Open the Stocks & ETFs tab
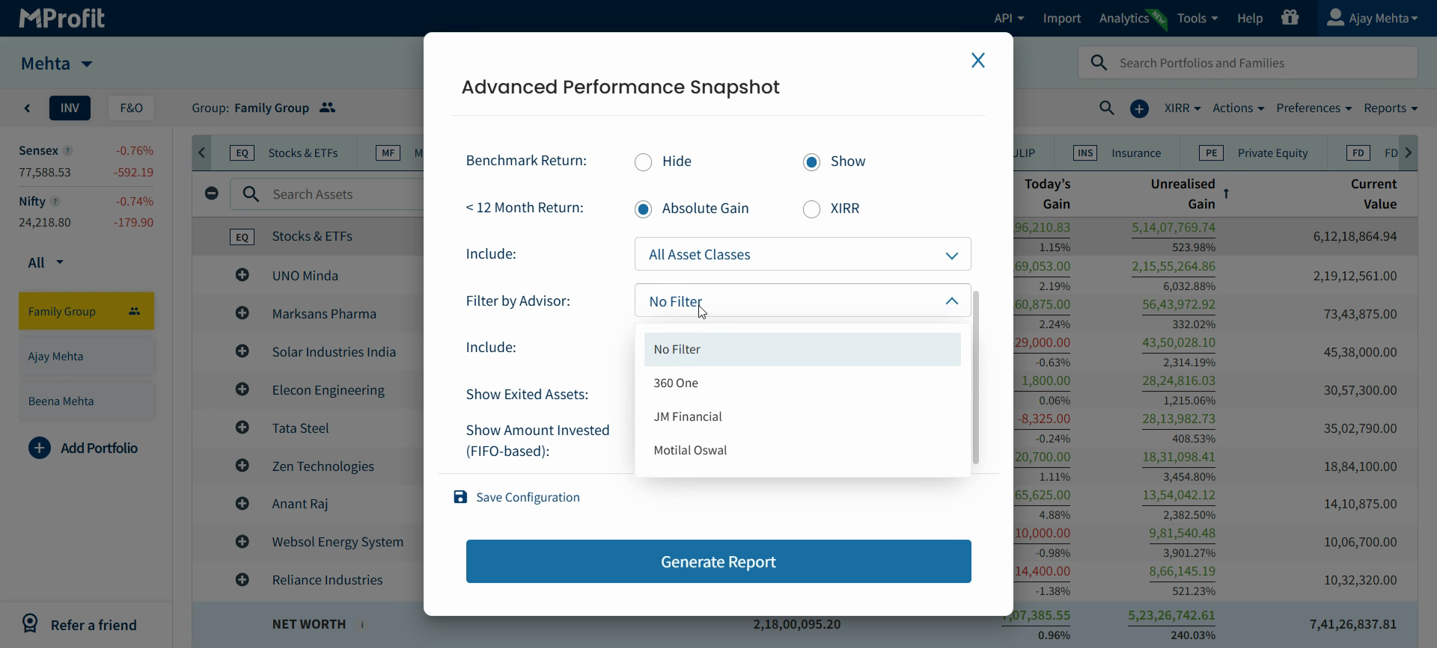 [284, 153]
